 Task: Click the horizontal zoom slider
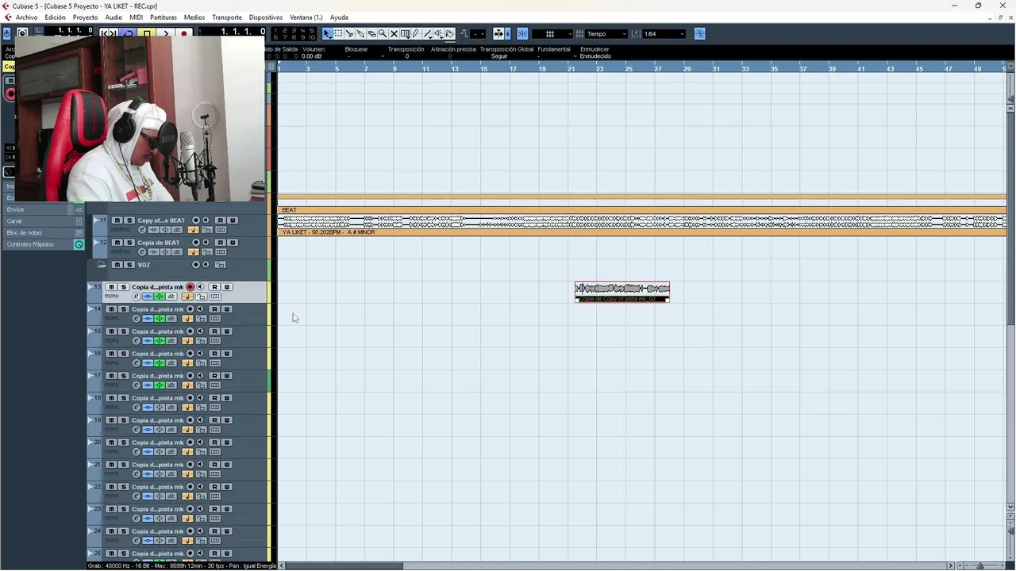(x=979, y=565)
